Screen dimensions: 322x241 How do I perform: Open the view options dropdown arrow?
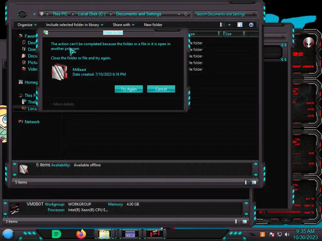tap(229, 25)
